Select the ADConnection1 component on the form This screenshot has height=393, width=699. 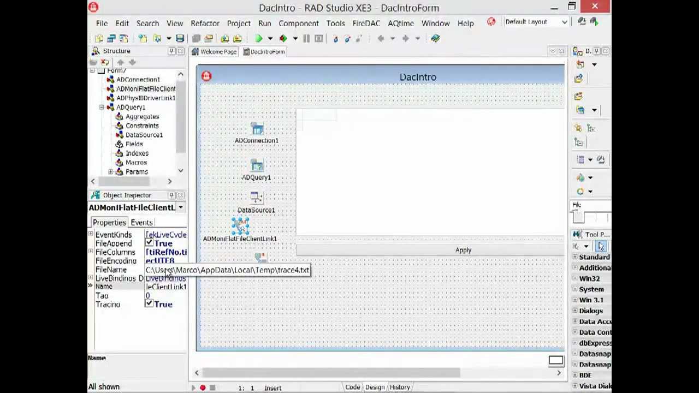(x=257, y=130)
